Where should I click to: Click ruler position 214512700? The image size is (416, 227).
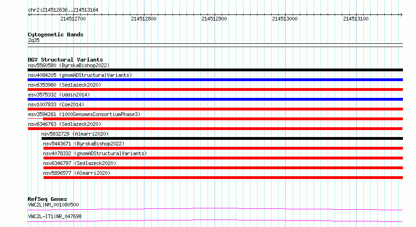pyautogui.click(x=73, y=19)
